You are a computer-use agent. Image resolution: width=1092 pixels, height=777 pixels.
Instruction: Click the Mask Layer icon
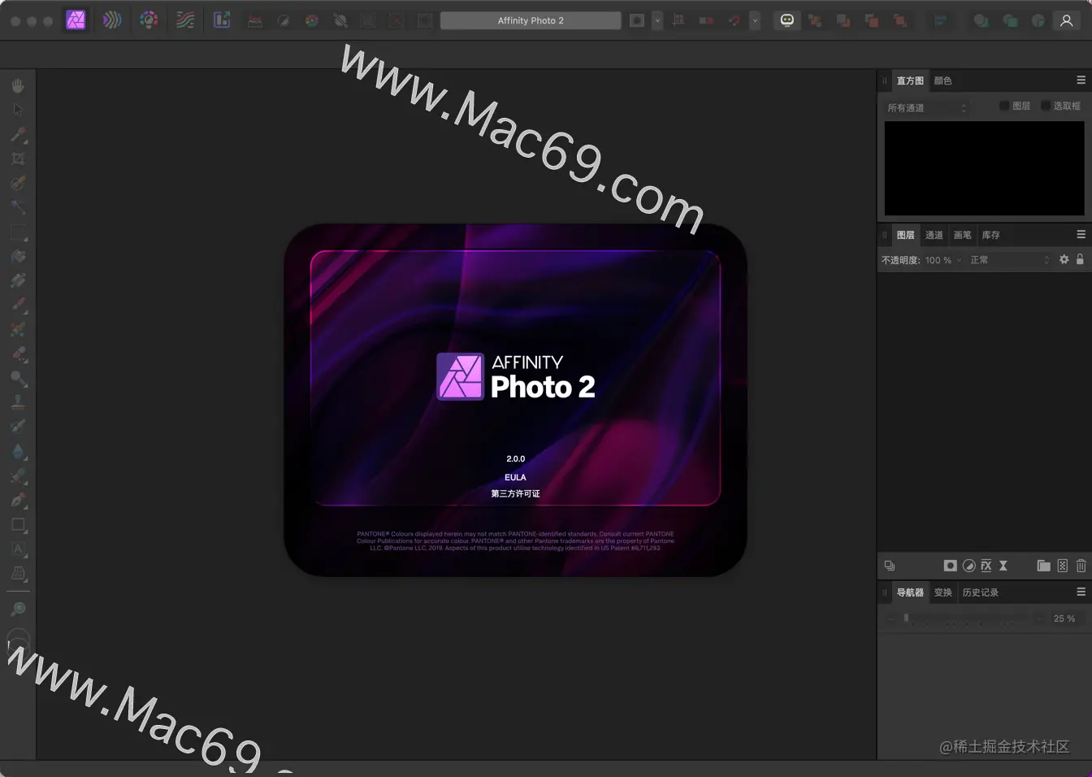click(950, 566)
